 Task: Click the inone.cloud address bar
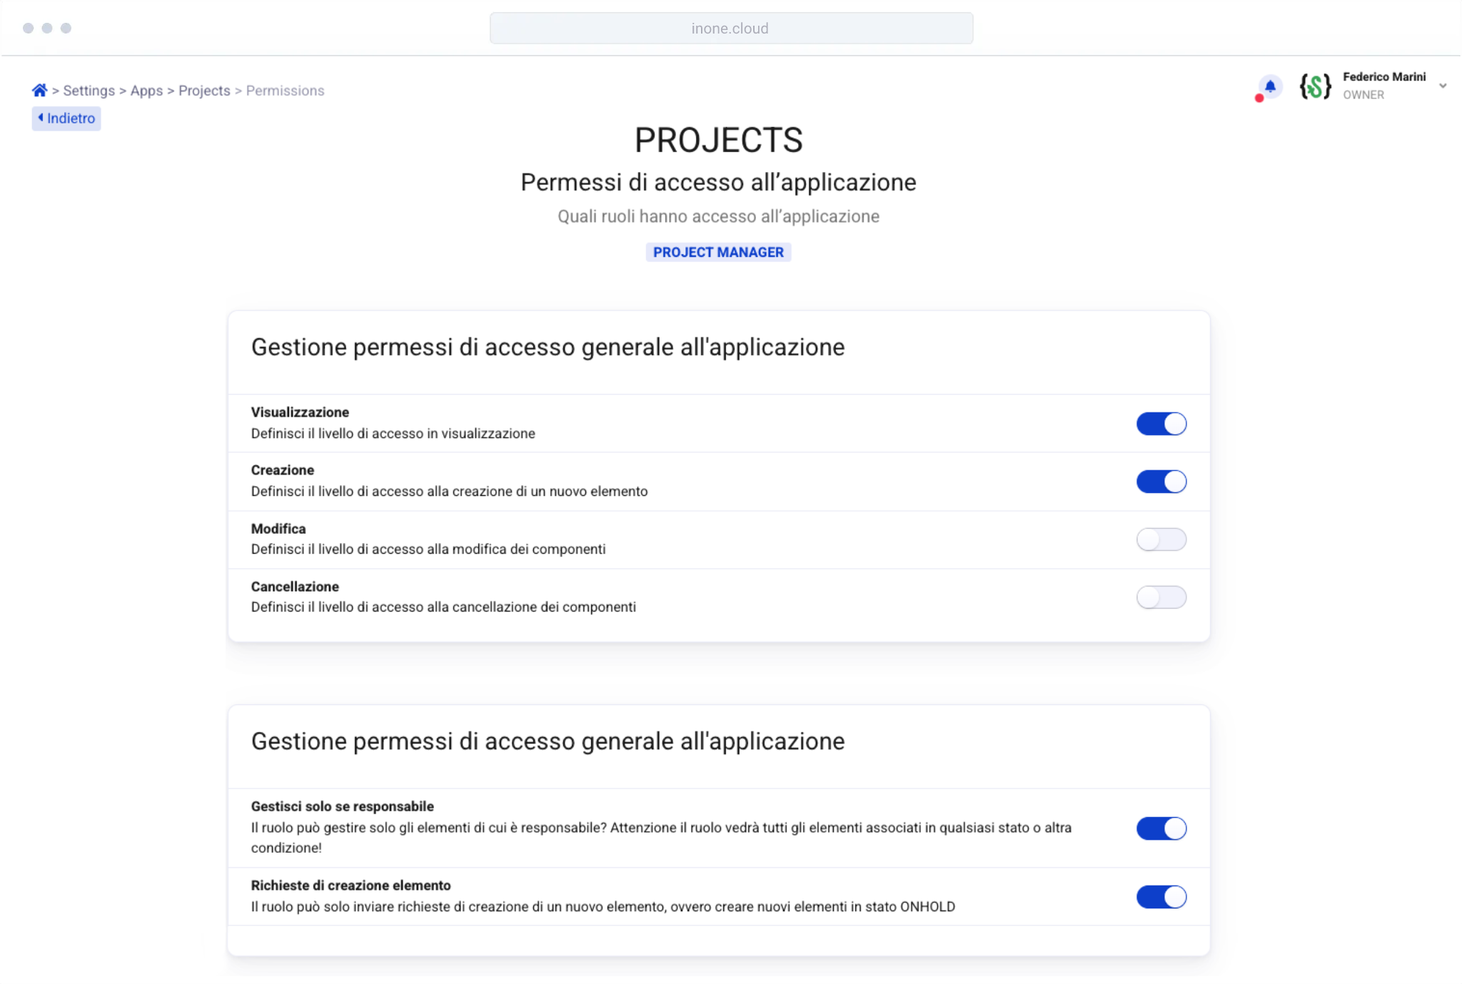click(731, 29)
